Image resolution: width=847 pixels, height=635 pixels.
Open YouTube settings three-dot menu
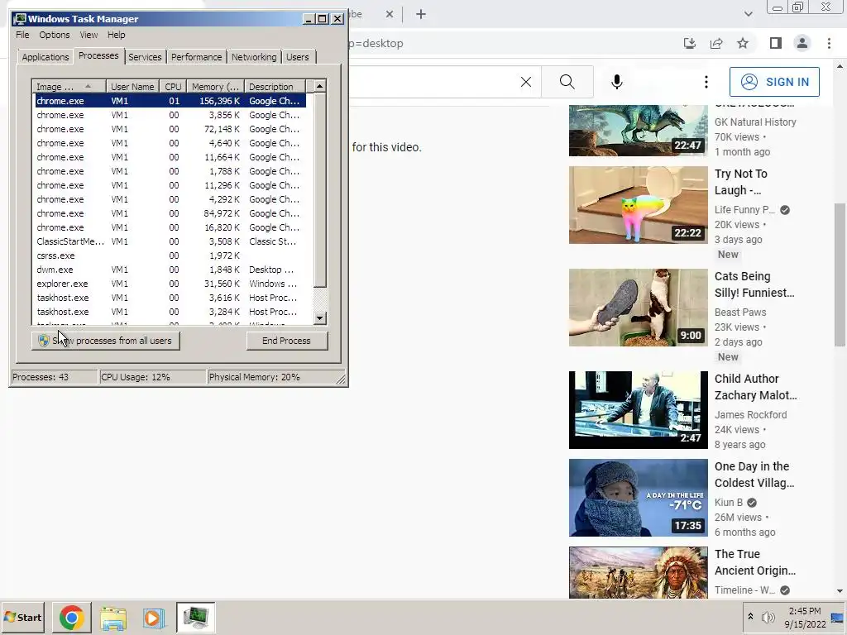pyautogui.click(x=706, y=82)
